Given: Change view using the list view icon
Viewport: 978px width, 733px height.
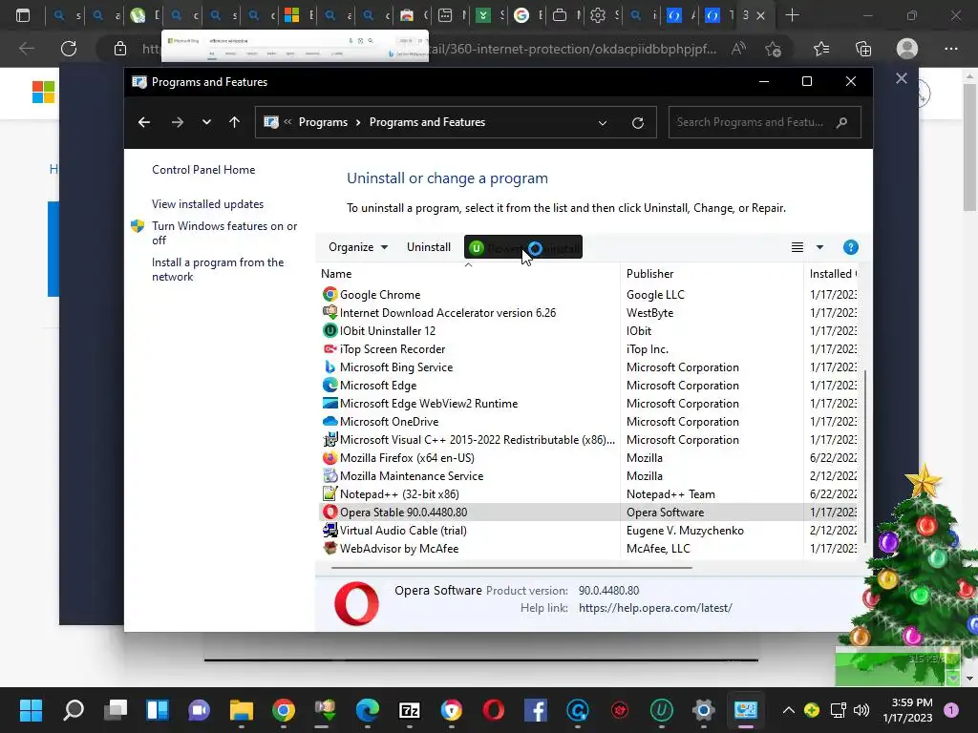Looking at the screenshot, I should pyautogui.click(x=797, y=247).
